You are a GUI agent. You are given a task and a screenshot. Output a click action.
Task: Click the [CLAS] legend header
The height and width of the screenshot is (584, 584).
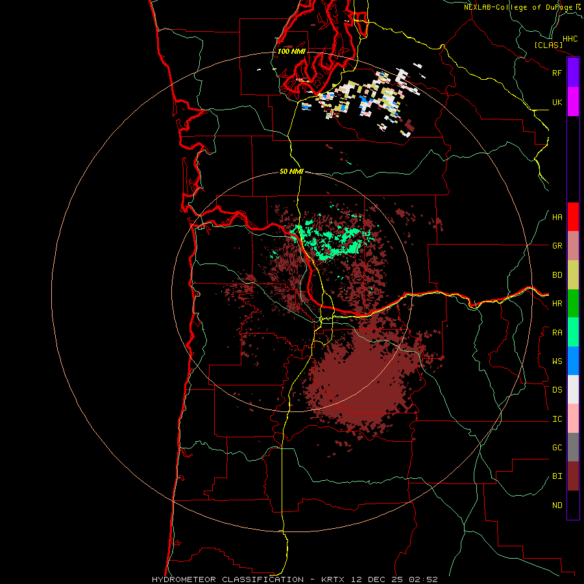[x=548, y=45]
